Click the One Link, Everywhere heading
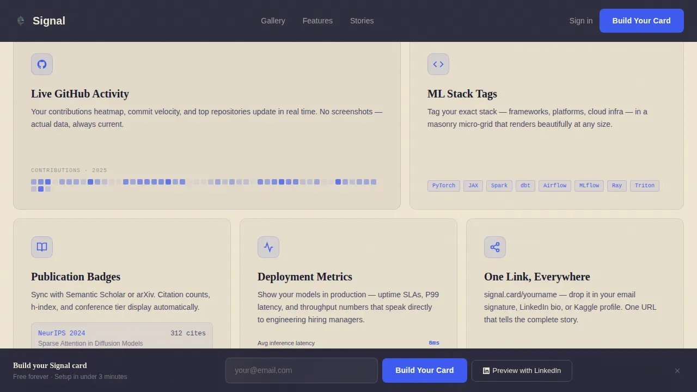Viewport: 697px width, 392px height. tap(537, 277)
